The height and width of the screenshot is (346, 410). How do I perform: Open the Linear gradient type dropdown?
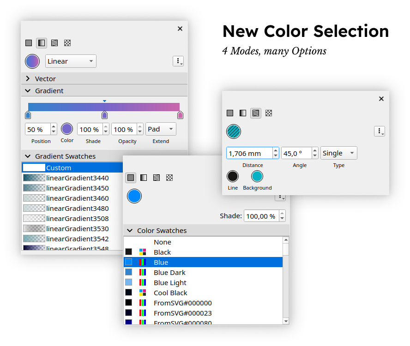tap(71, 61)
